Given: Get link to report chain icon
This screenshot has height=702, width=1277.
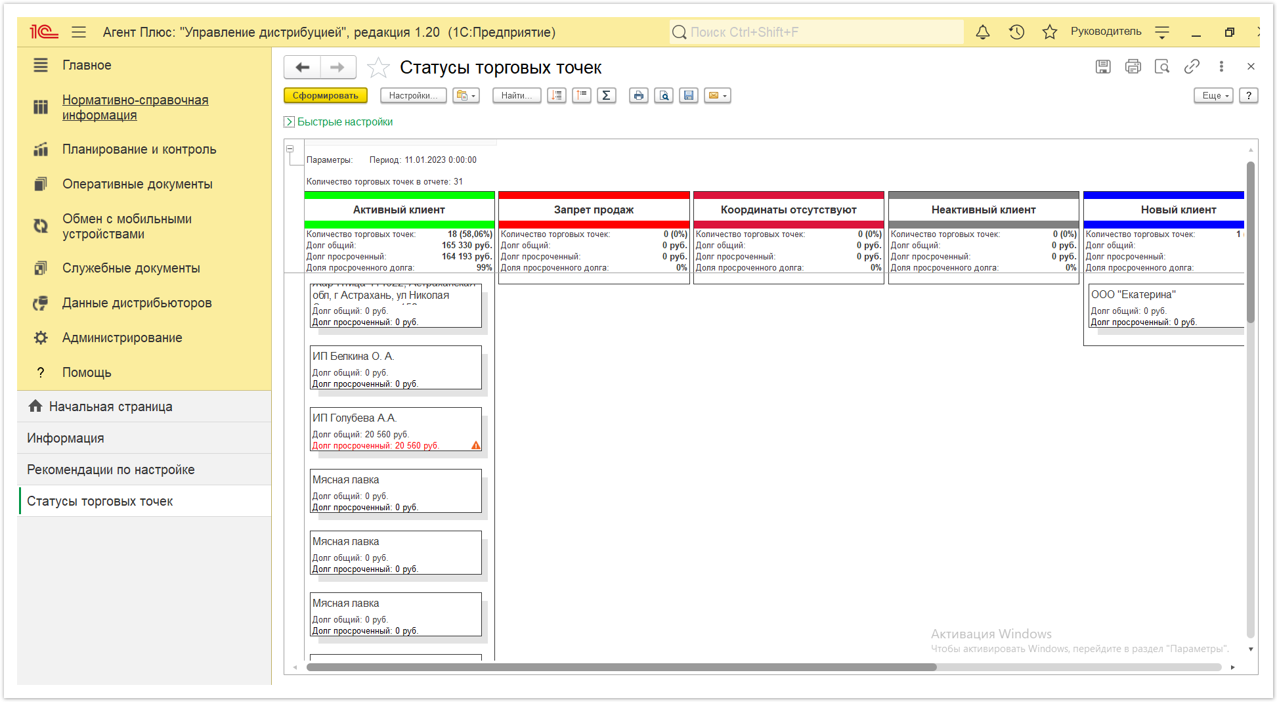Looking at the screenshot, I should (x=1192, y=66).
